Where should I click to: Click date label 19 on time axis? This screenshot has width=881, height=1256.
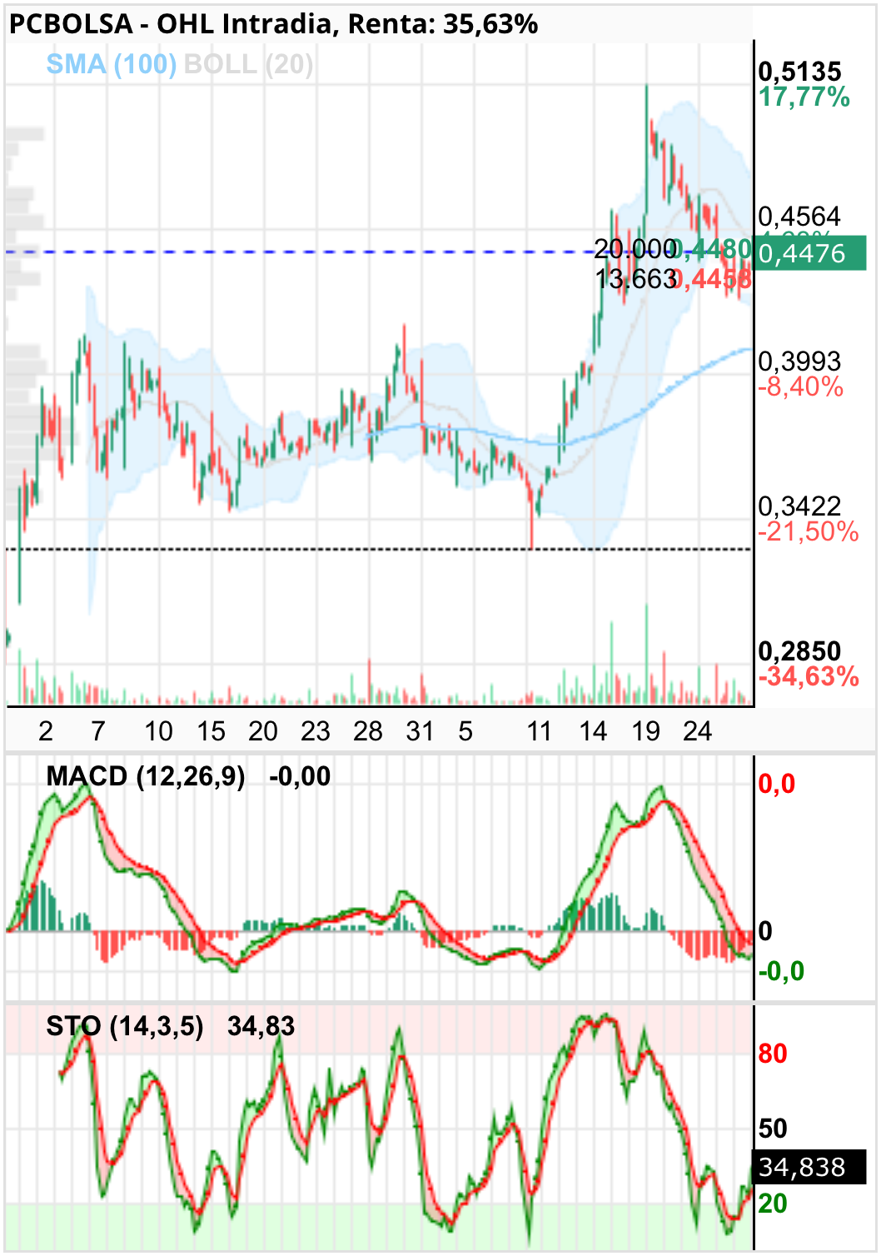click(645, 731)
